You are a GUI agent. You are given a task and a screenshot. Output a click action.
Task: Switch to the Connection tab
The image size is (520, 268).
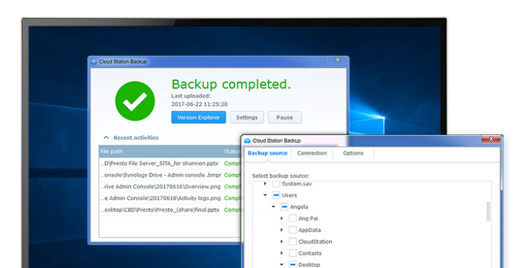311,153
